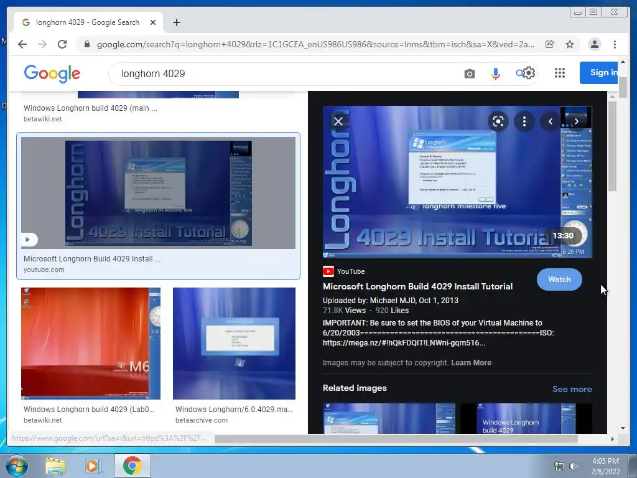This screenshot has width=637, height=478.
Task: Launch Windows Media Player from taskbar
Action: tap(93, 466)
